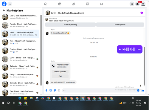Go to the Home feed tab

tap(46, 4)
